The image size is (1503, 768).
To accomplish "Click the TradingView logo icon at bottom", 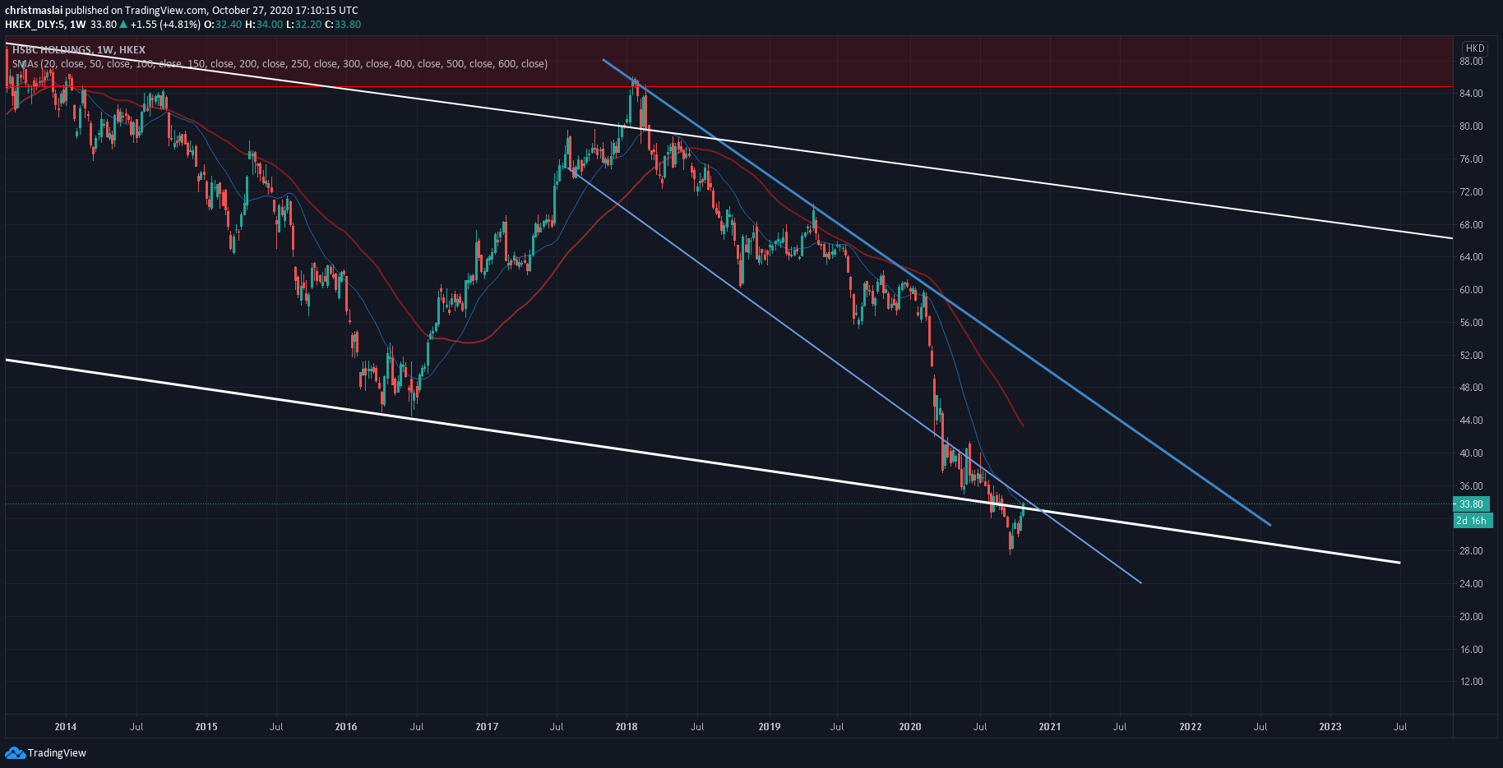I will coord(15,752).
